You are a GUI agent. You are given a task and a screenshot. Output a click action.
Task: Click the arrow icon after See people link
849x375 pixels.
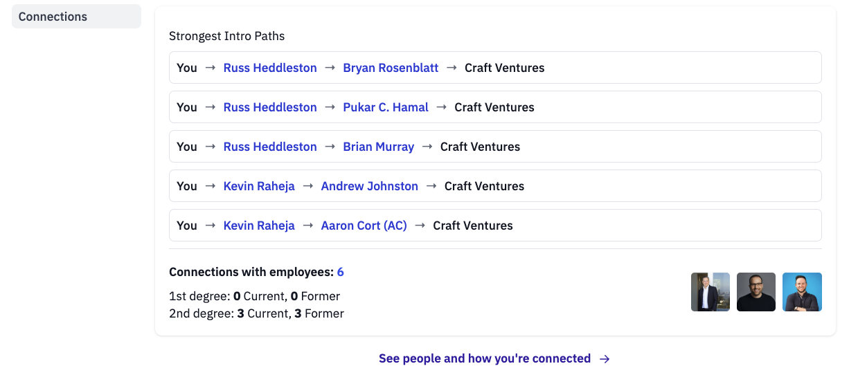605,358
